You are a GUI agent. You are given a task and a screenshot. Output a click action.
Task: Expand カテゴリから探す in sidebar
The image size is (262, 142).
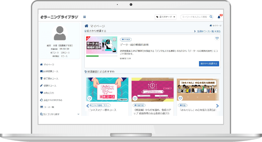(60, 114)
